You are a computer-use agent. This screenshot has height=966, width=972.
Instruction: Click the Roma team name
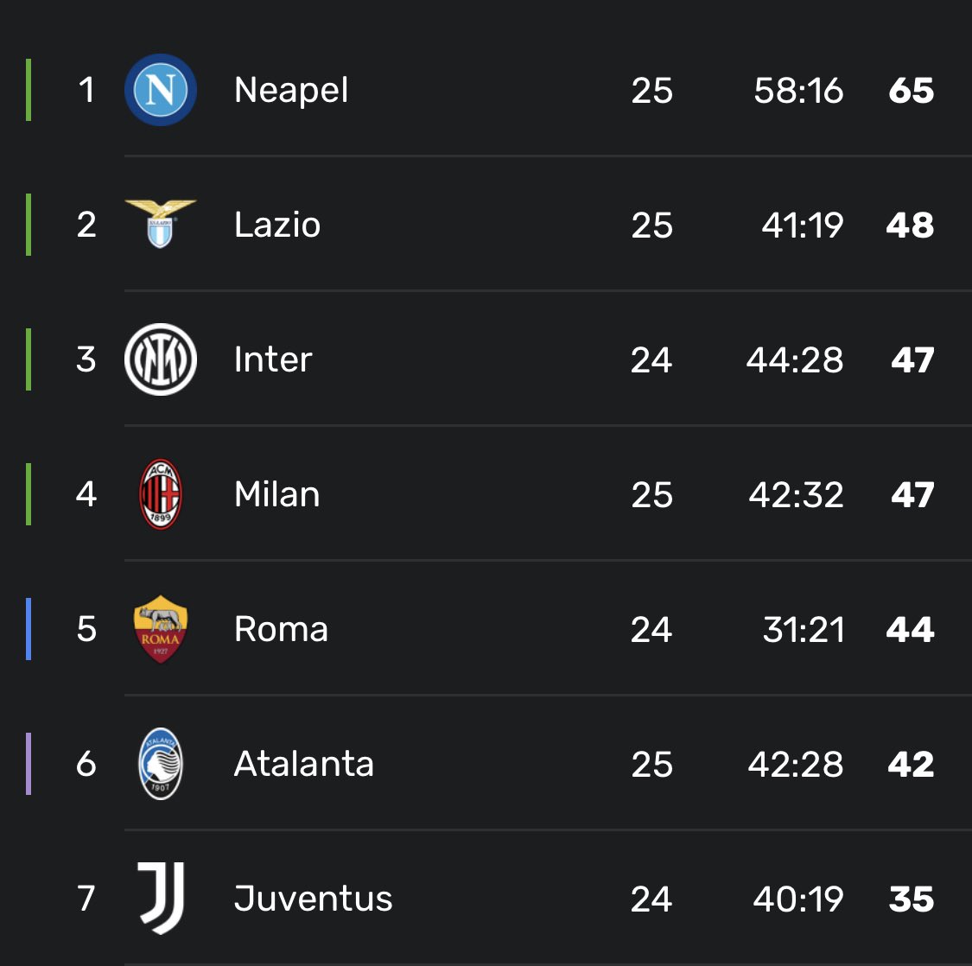pyautogui.click(x=281, y=629)
